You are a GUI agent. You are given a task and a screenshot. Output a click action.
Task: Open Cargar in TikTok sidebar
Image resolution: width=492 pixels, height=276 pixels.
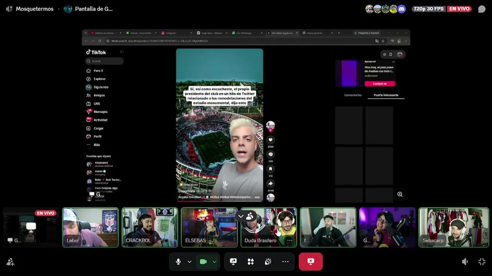[95, 128]
